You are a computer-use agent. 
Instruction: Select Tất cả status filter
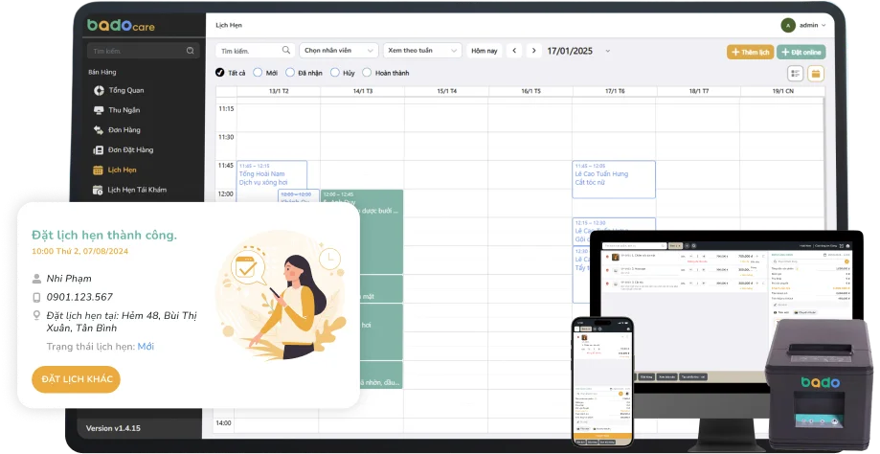tap(220, 73)
